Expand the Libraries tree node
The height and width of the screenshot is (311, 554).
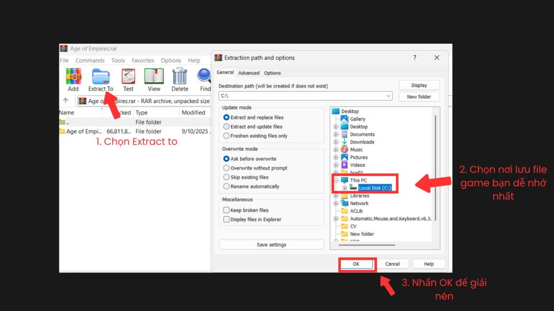pyautogui.click(x=336, y=196)
